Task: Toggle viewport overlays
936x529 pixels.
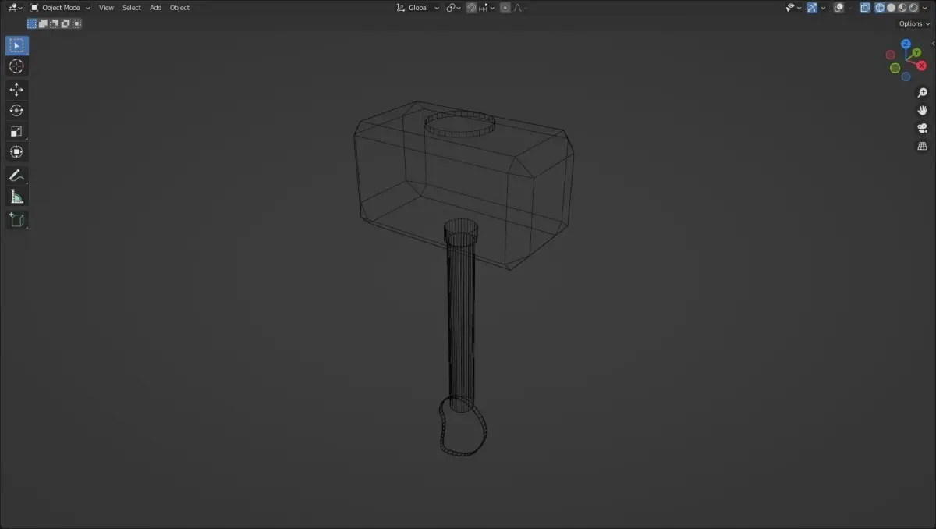Action: click(838, 8)
